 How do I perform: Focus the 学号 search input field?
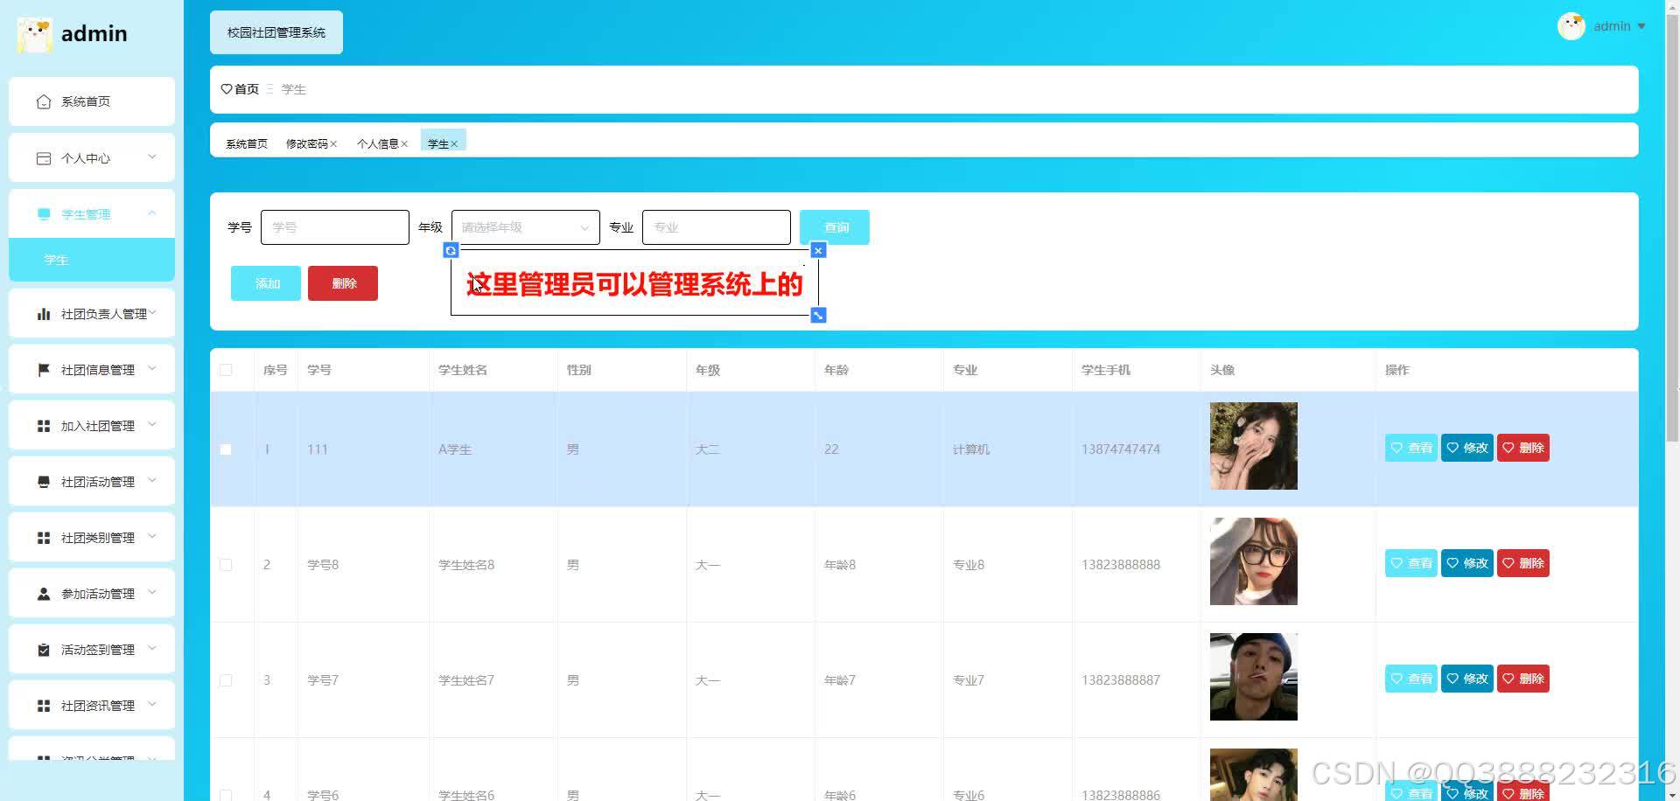point(335,227)
